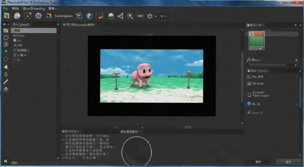Close the left 'Gpmmlt' panel
The image size is (304, 167).
tap(58, 24)
